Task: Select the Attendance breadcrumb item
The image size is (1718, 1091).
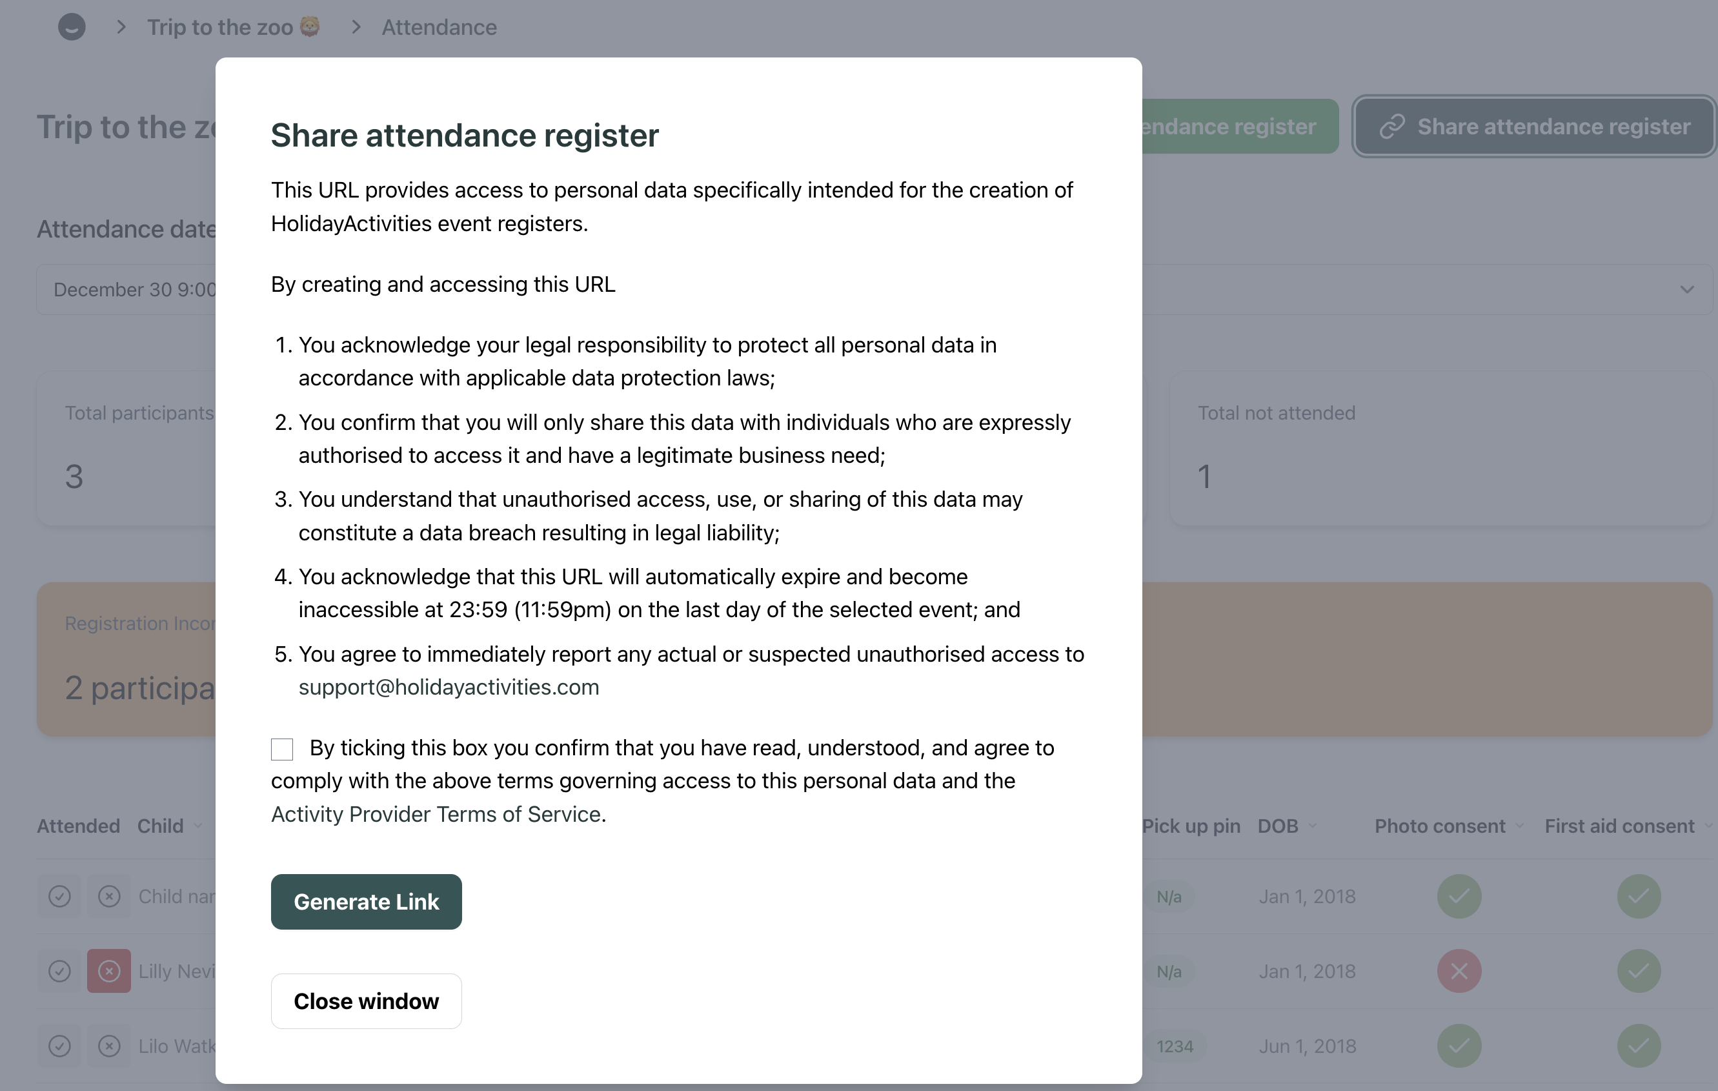Action: [x=439, y=27]
